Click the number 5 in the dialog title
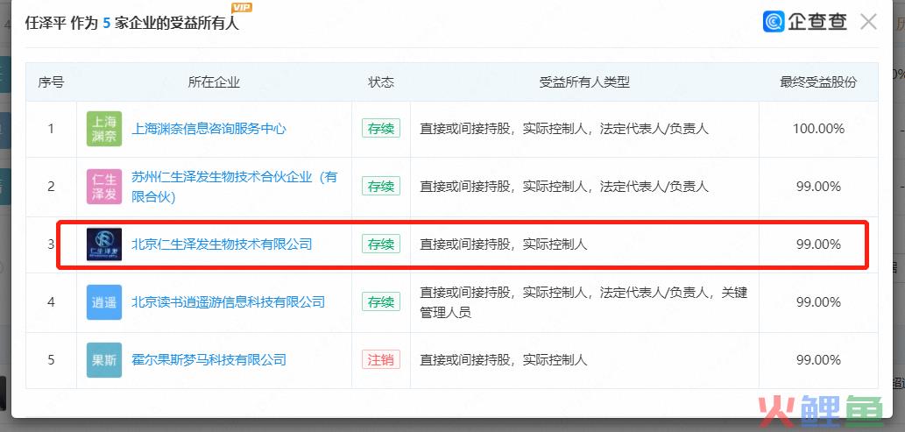The height and width of the screenshot is (432, 905). point(106,23)
